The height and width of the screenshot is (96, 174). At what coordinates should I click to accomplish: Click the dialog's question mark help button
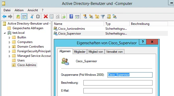(x=143, y=42)
